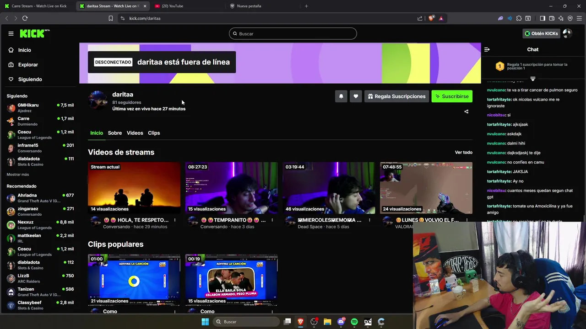Open Ahriadna recommended channel
This screenshot has width=586, height=329.
[x=40, y=198]
